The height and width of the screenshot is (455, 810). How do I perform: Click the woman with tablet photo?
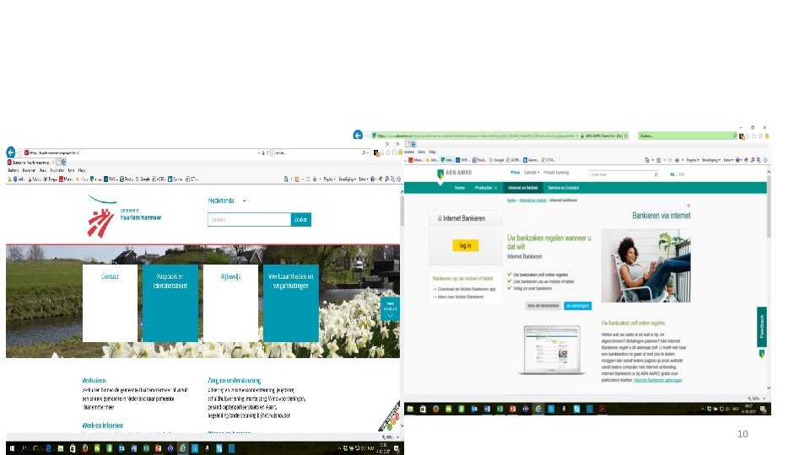[645, 265]
